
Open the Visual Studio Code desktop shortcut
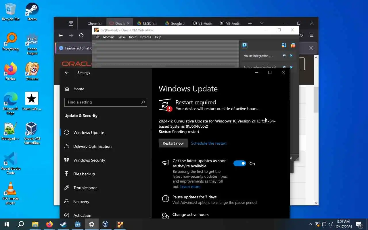[11, 163]
